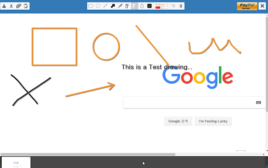The height and width of the screenshot is (168, 268).
Task: Click the first download/save icon
Action: pos(4,6)
